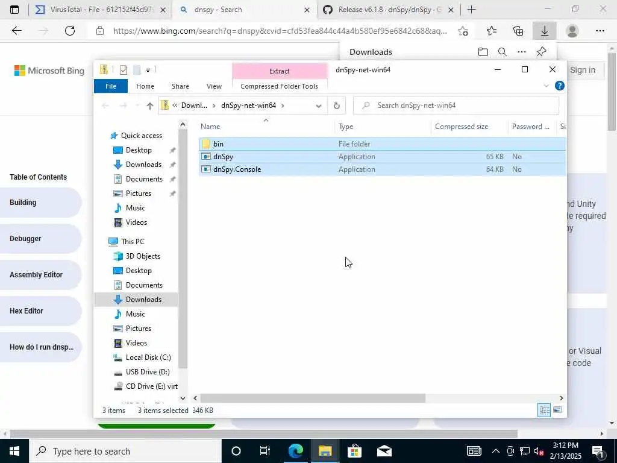Open Edge Favorites list icon
The image size is (617, 463).
tap(492, 31)
